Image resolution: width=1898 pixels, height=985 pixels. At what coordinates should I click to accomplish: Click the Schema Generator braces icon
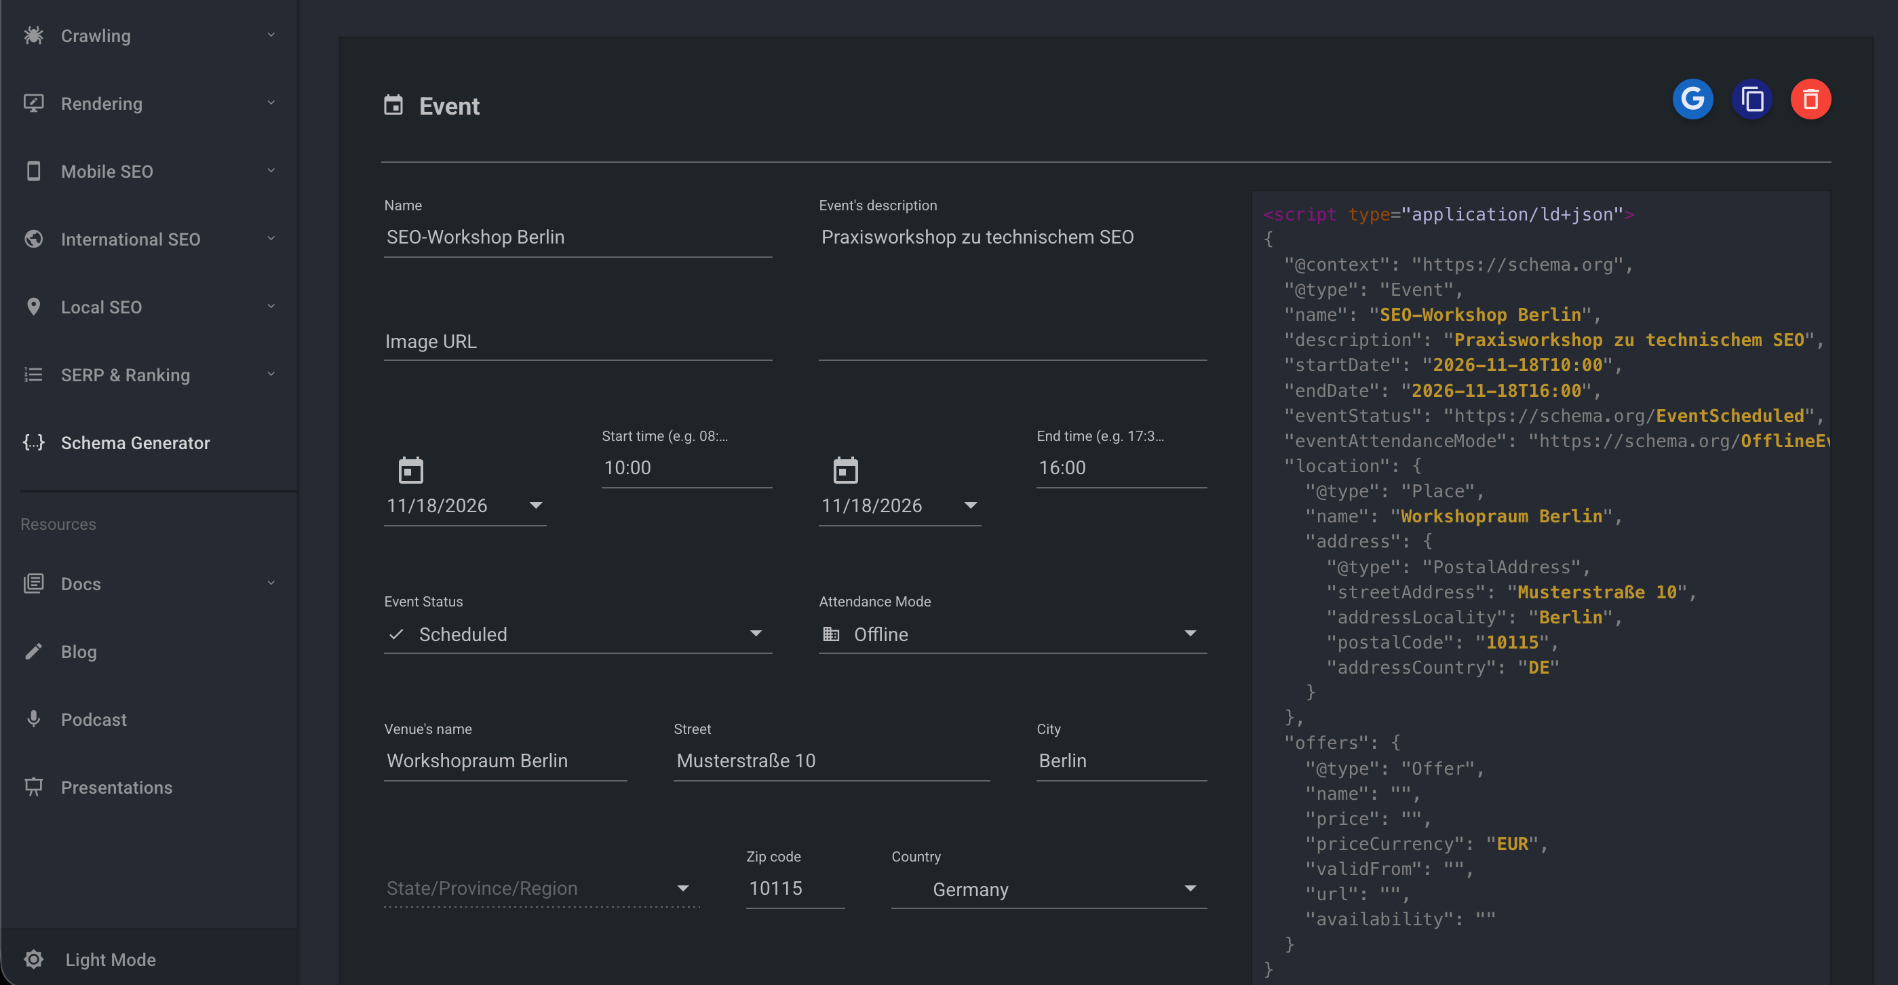click(x=33, y=442)
